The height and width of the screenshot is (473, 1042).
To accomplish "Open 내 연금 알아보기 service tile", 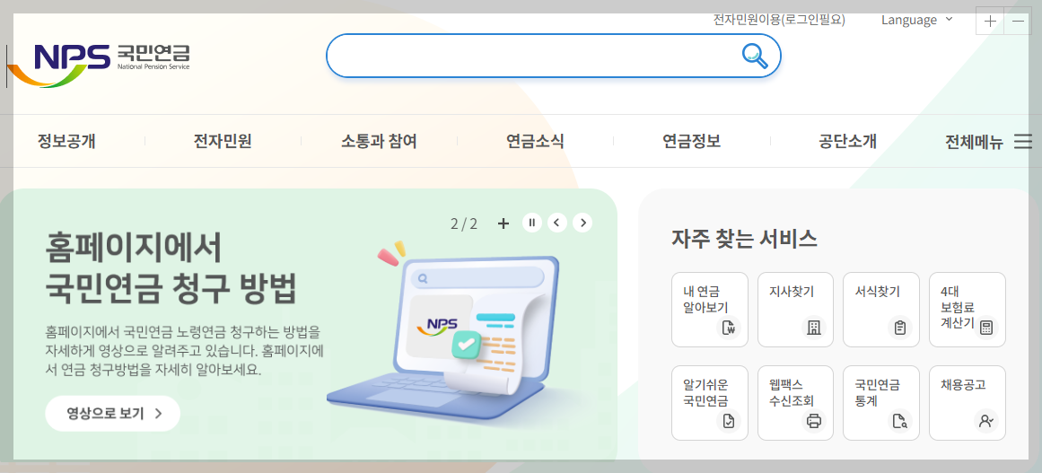I will (710, 310).
